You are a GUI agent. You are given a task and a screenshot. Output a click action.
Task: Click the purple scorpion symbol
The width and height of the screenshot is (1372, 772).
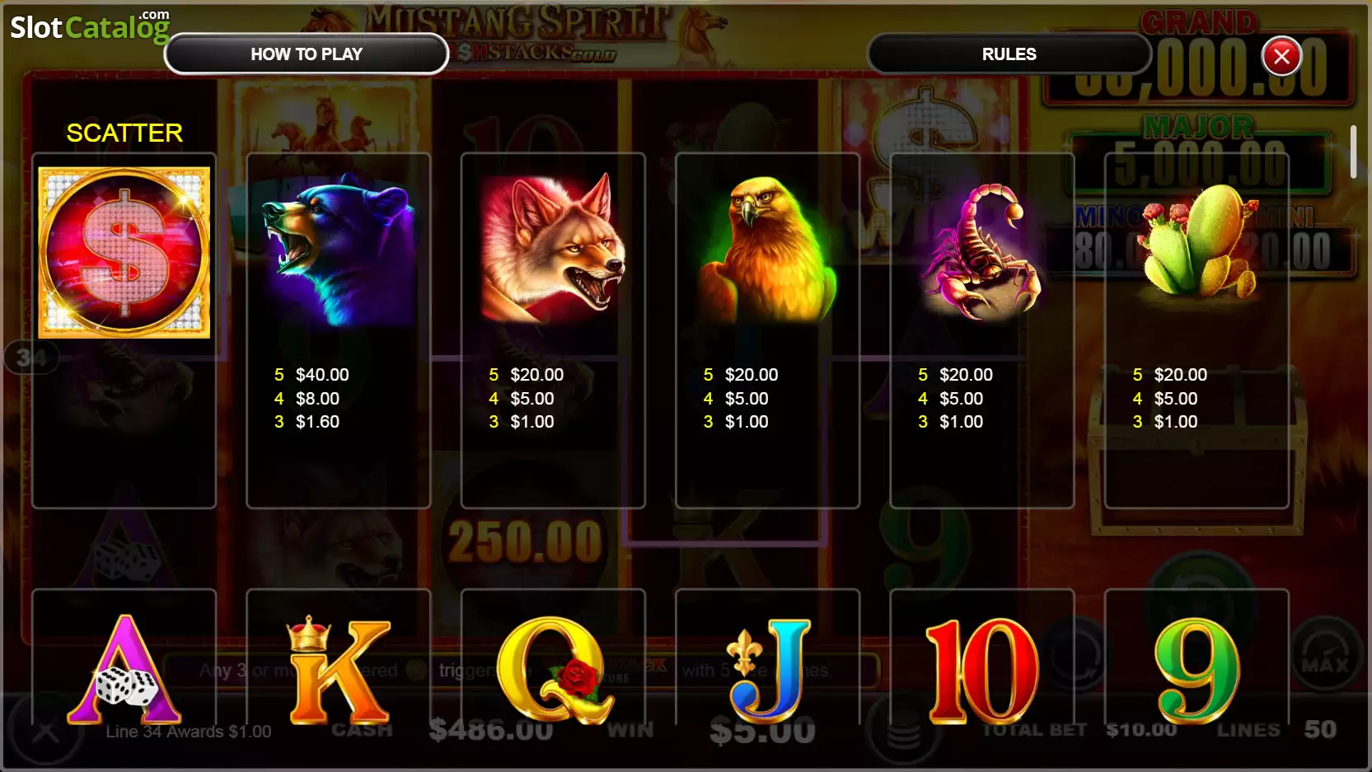(981, 251)
